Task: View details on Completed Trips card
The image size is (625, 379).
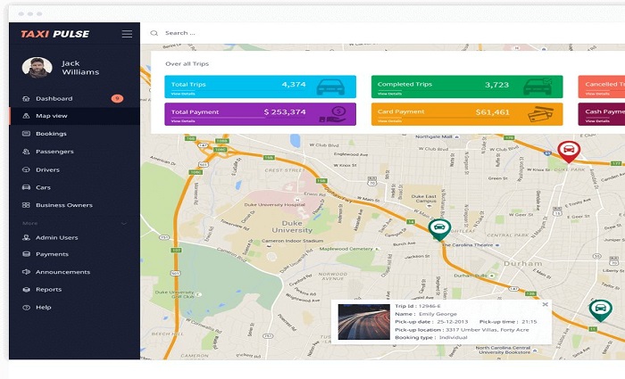Action: [389, 94]
